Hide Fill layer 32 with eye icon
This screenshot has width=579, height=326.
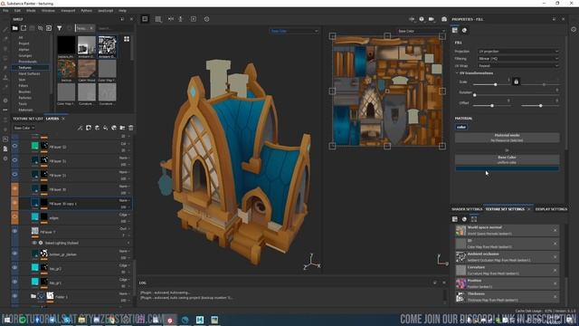(x=14, y=146)
